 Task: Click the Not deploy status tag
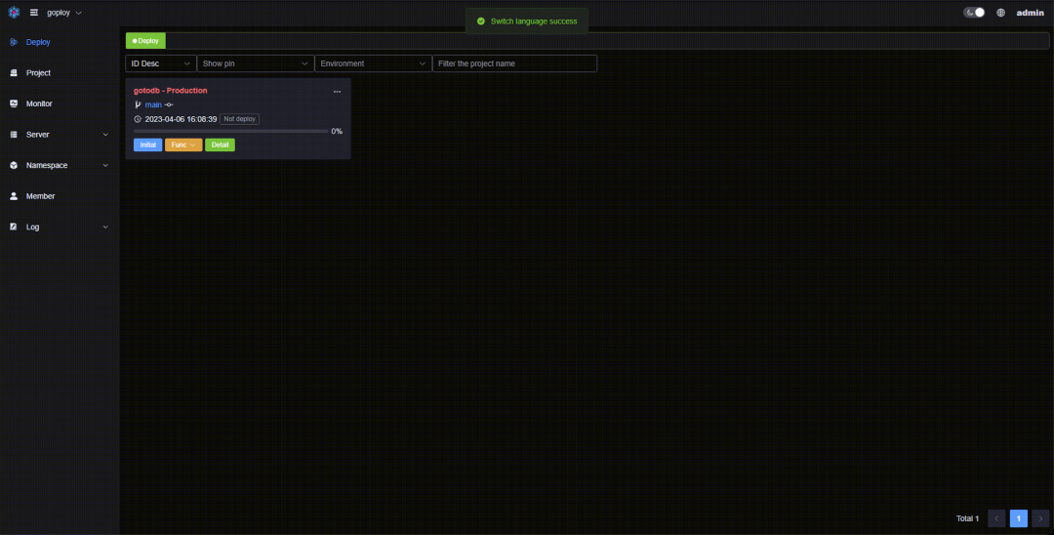[x=239, y=119]
